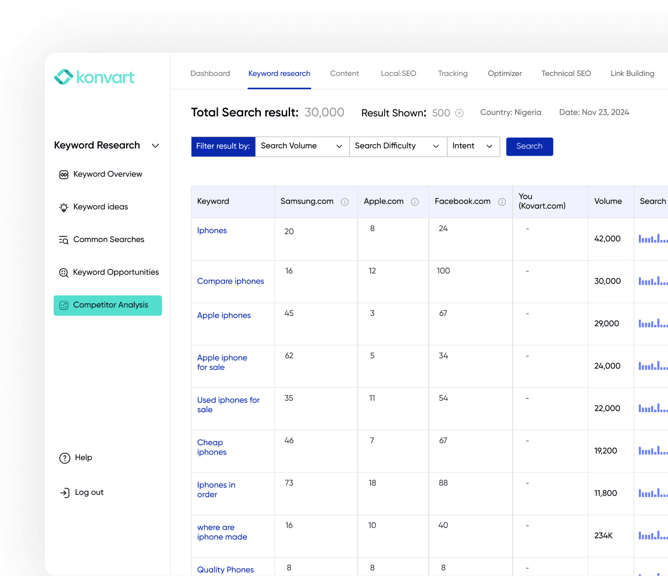Click the Competitor Analysis chart icon

click(x=64, y=305)
